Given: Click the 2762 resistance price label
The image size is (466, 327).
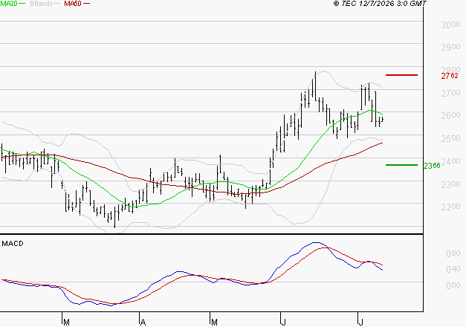Looking at the screenshot, I should [x=450, y=76].
